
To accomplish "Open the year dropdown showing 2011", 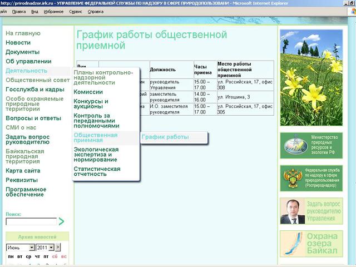I will coord(45,247).
